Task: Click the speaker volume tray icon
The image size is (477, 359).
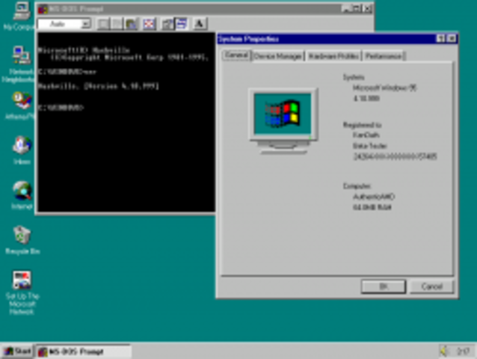Action: [x=444, y=352]
